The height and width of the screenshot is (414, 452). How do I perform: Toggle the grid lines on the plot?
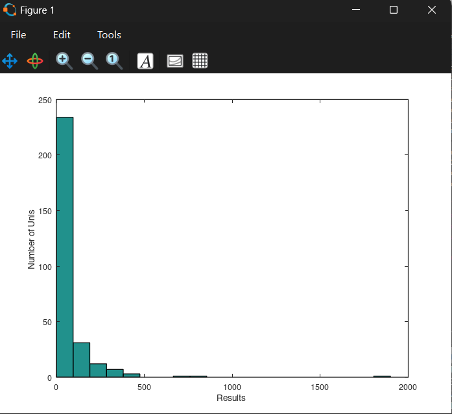[200, 61]
